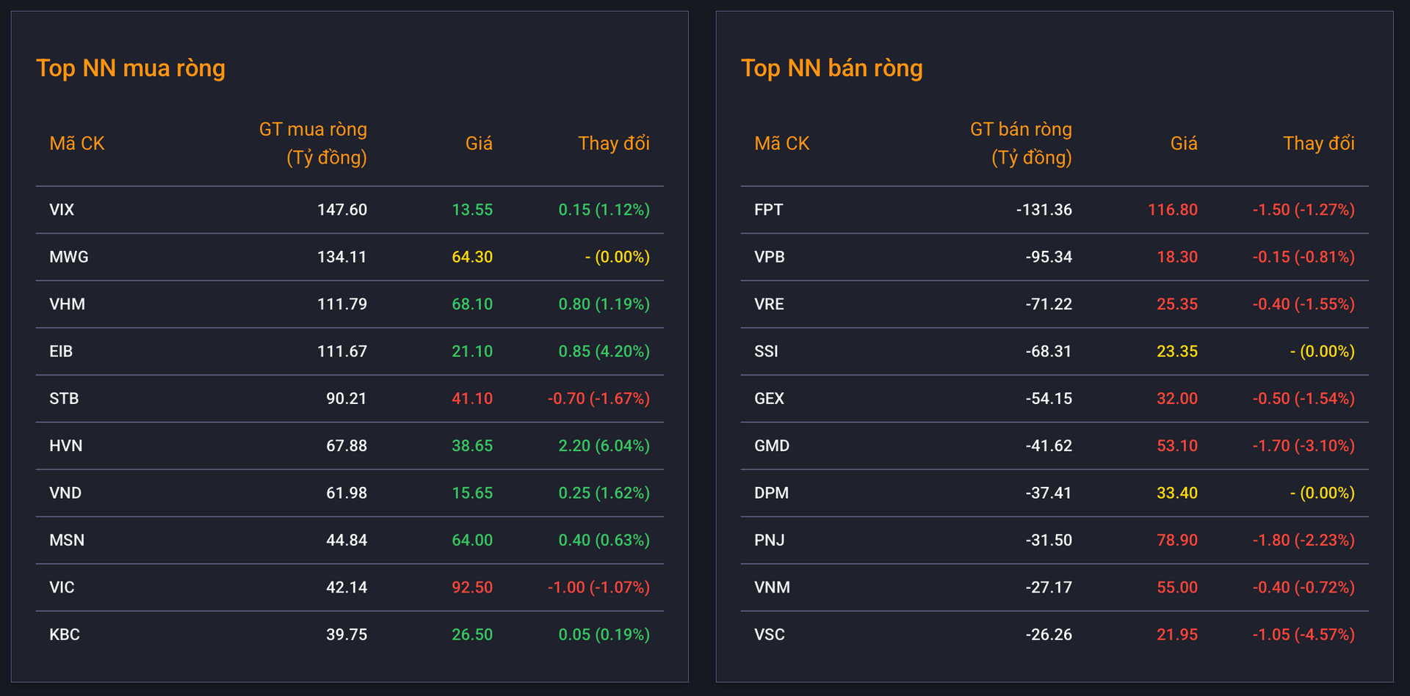
Task: Select the HVN ticker symbol
Action: point(66,445)
